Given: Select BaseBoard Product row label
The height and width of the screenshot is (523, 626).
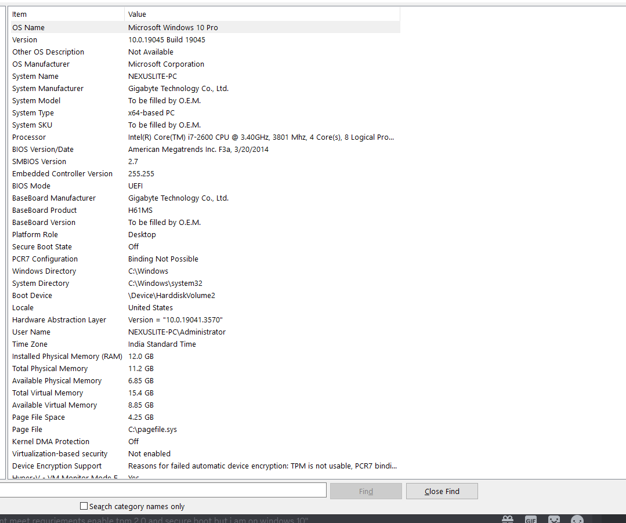Looking at the screenshot, I should pos(44,210).
